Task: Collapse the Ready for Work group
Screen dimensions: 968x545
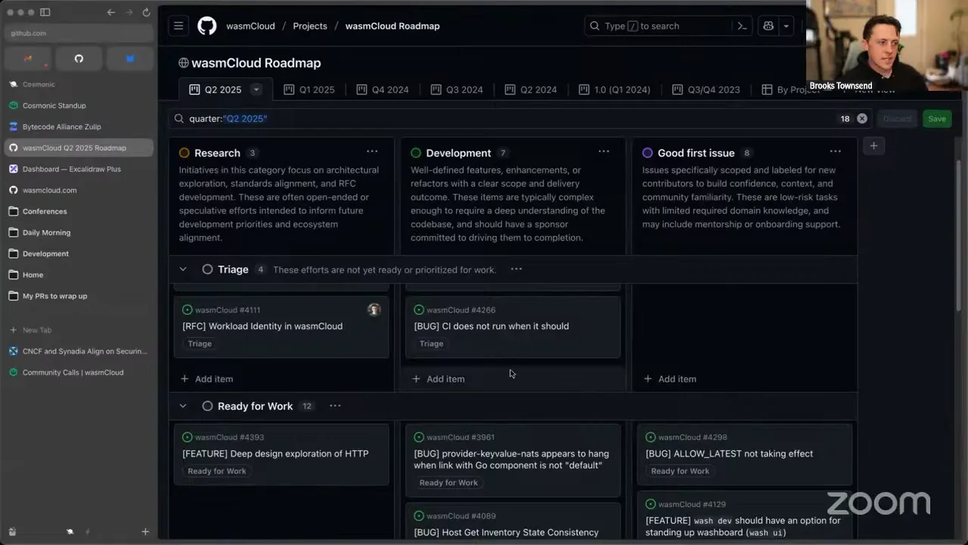Action: click(x=183, y=406)
